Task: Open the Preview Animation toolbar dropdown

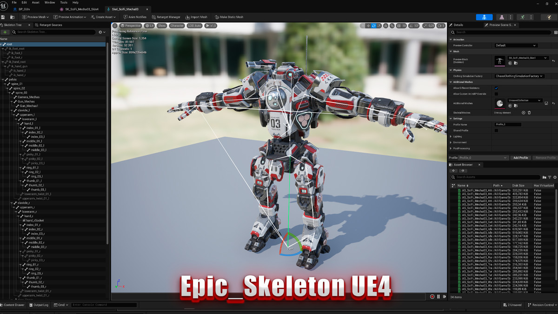Action: tap(71, 17)
